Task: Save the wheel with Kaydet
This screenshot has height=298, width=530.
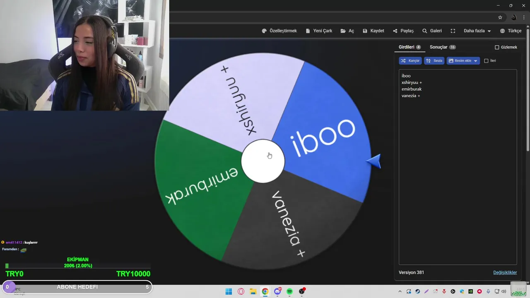Action: click(373, 31)
